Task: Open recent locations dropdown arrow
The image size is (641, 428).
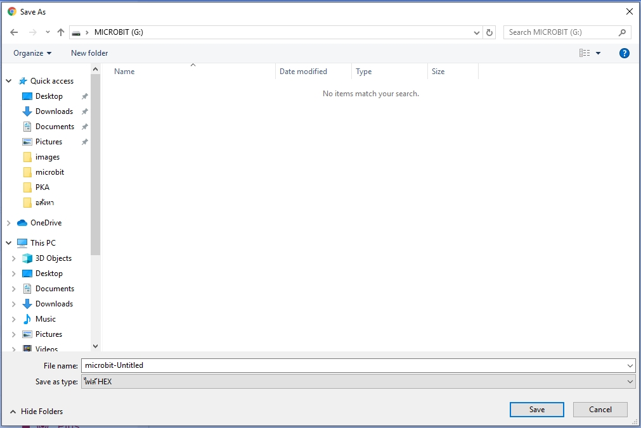Action: (48, 32)
